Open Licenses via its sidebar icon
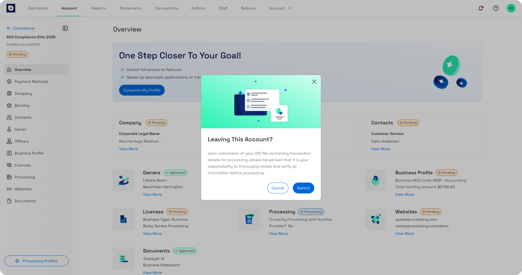 tap(9, 165)
